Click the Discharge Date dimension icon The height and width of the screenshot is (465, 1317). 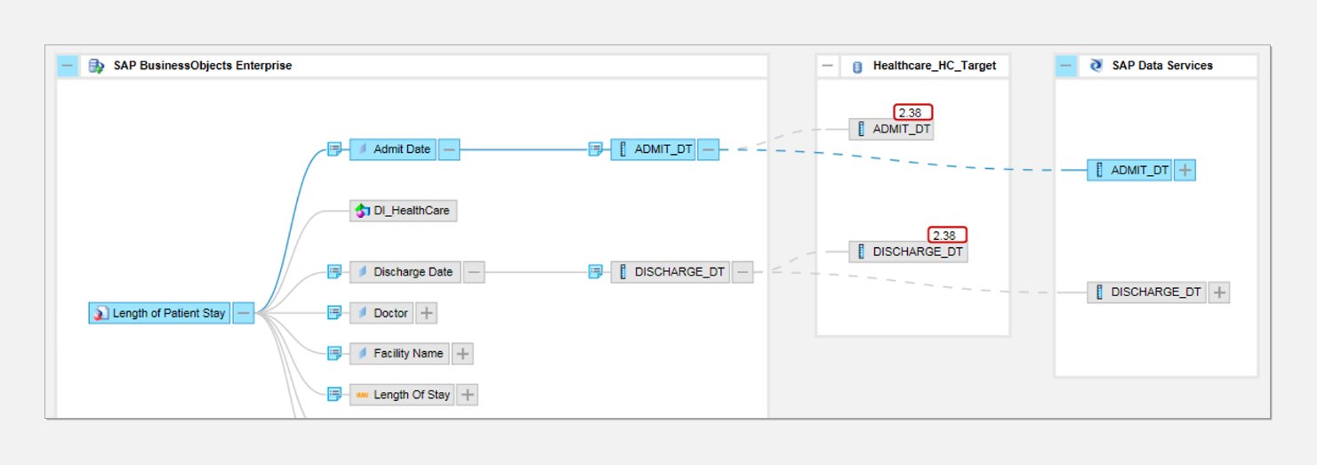(x=363, y=272)
